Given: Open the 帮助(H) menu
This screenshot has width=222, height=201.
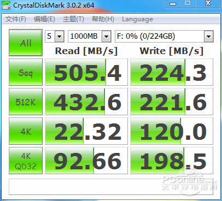Looking at the screenshot, I should coord(103,19).
